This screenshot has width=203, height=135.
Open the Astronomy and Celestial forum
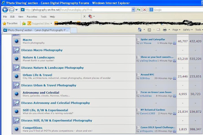(41, 93)
